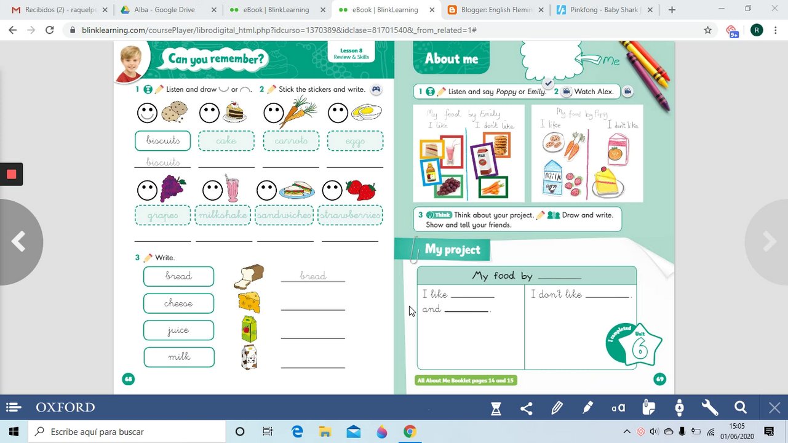
Task: Open the Oxford hamburger menu
Action: coord(14,407)
